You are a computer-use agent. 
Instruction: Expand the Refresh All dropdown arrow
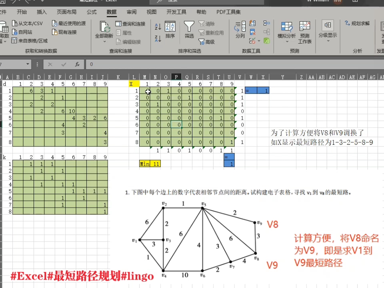click(x=104, y=41)
